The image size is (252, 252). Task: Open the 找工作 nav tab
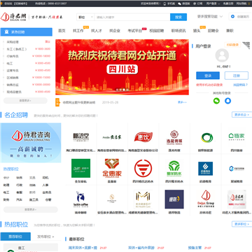[78, 31]
